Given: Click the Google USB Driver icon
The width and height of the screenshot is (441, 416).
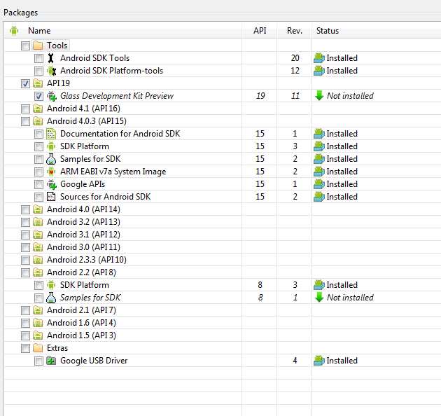Looking at the screenshot, I should tap(51, 361).
